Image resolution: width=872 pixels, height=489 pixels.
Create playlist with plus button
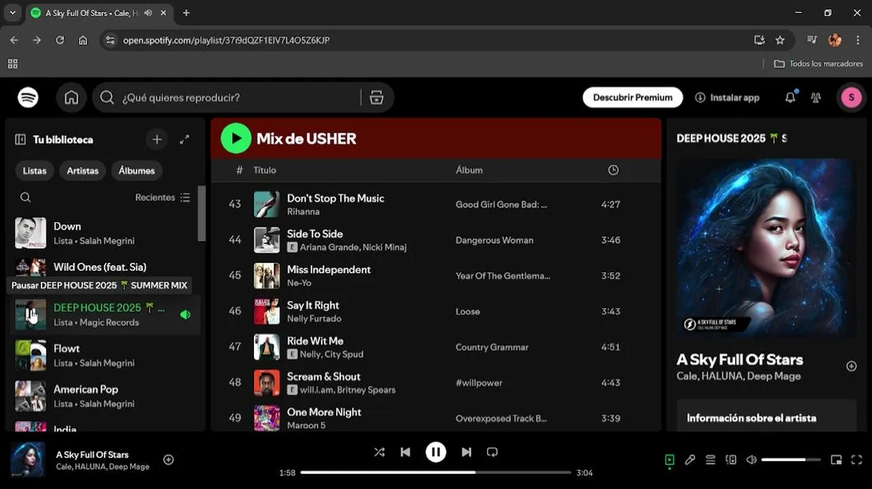pos(157,139)
